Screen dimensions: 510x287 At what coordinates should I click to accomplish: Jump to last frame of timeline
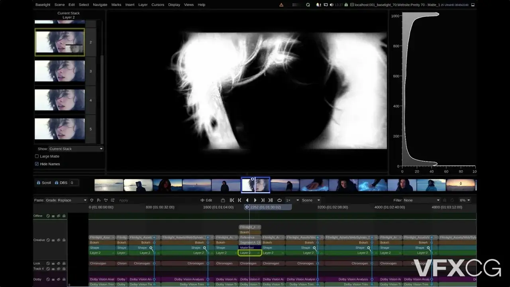click(271, 200)
